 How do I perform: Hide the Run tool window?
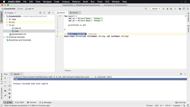pyautogui.click(x=185, y=74)
